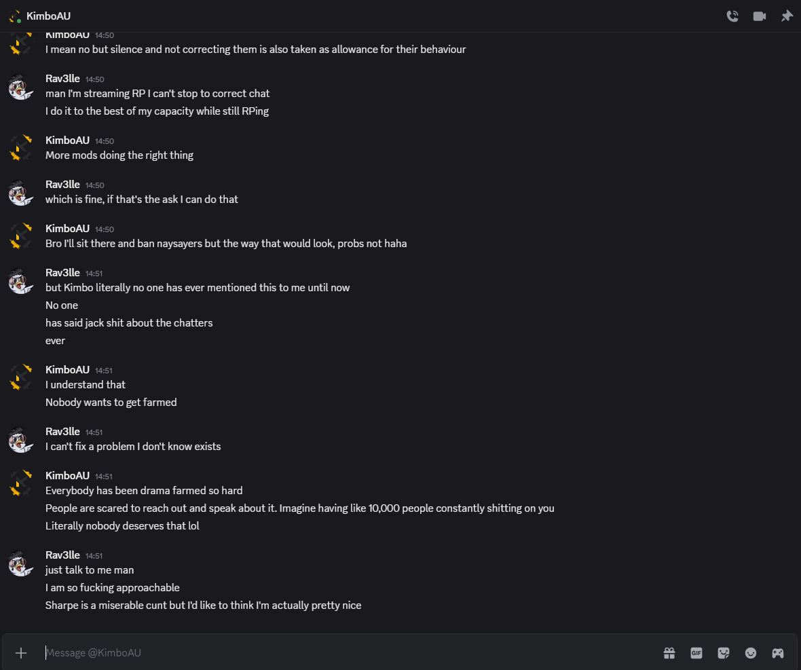Open the gift Nitro icon
This screenshot has width=801, height=670.
[x=669, y=653]
